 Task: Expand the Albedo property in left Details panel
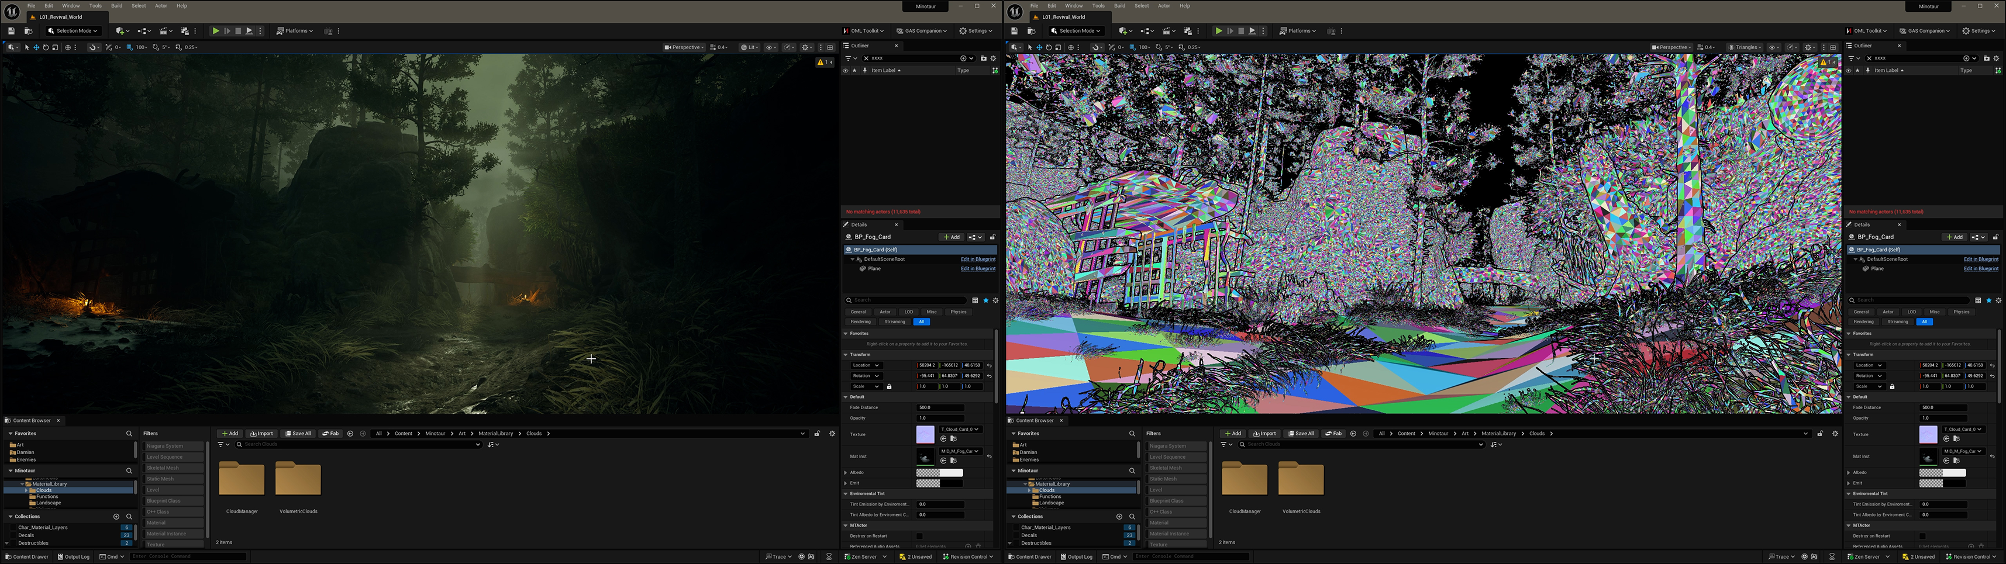tap(846, 472)
